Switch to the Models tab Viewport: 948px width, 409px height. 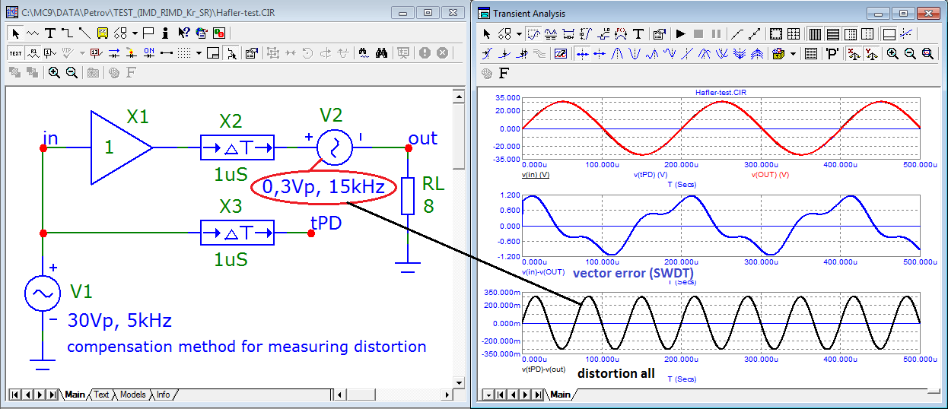(132, 395)
